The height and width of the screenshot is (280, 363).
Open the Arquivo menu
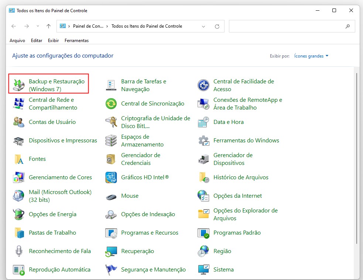(x=17, y=41)
